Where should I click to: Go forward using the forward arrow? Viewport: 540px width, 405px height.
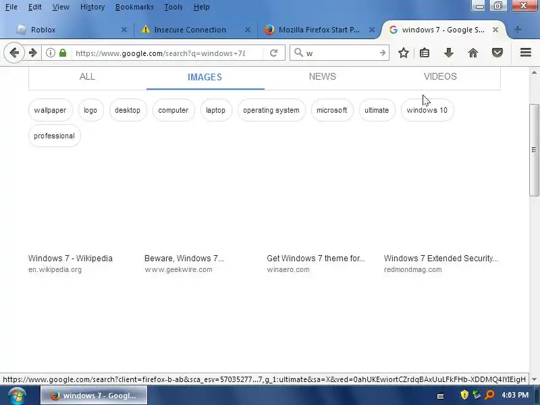point(33,53)
